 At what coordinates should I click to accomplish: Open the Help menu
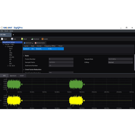pos(11,31)
